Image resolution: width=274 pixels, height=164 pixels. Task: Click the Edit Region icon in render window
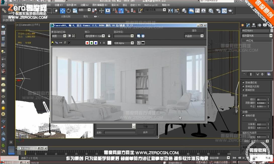click(69, 36)
